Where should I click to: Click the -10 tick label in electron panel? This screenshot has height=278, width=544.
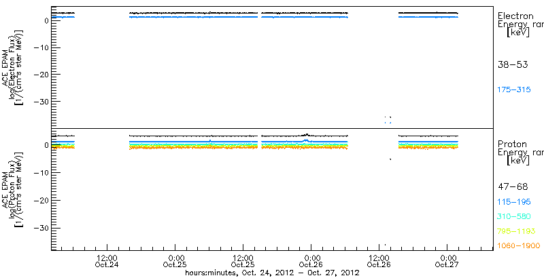[x=41, y=47]
